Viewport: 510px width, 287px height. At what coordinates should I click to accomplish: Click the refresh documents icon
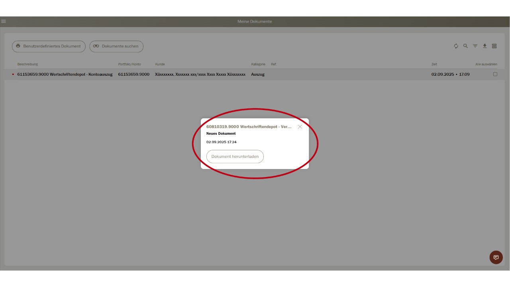pos(456,46)
